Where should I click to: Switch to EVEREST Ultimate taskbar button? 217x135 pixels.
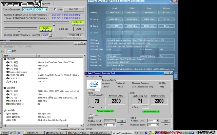click(x=78, y=133)
